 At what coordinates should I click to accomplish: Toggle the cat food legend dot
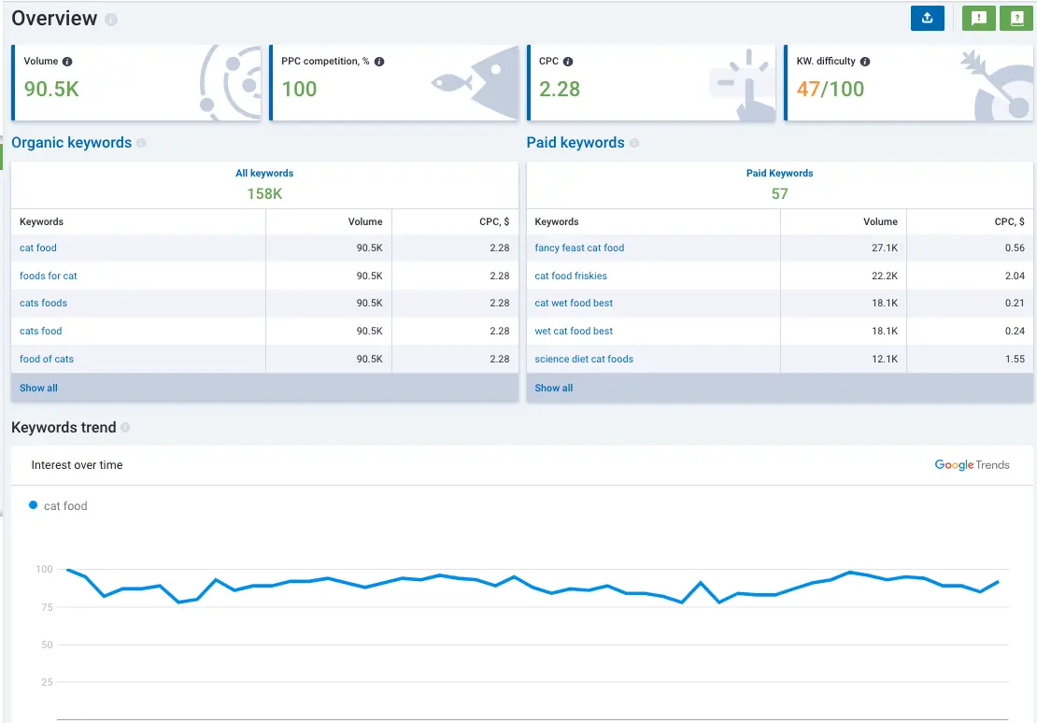click(x=33, y=505)
